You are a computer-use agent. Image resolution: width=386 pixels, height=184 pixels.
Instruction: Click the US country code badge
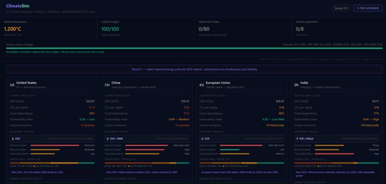tap(12, 85)
